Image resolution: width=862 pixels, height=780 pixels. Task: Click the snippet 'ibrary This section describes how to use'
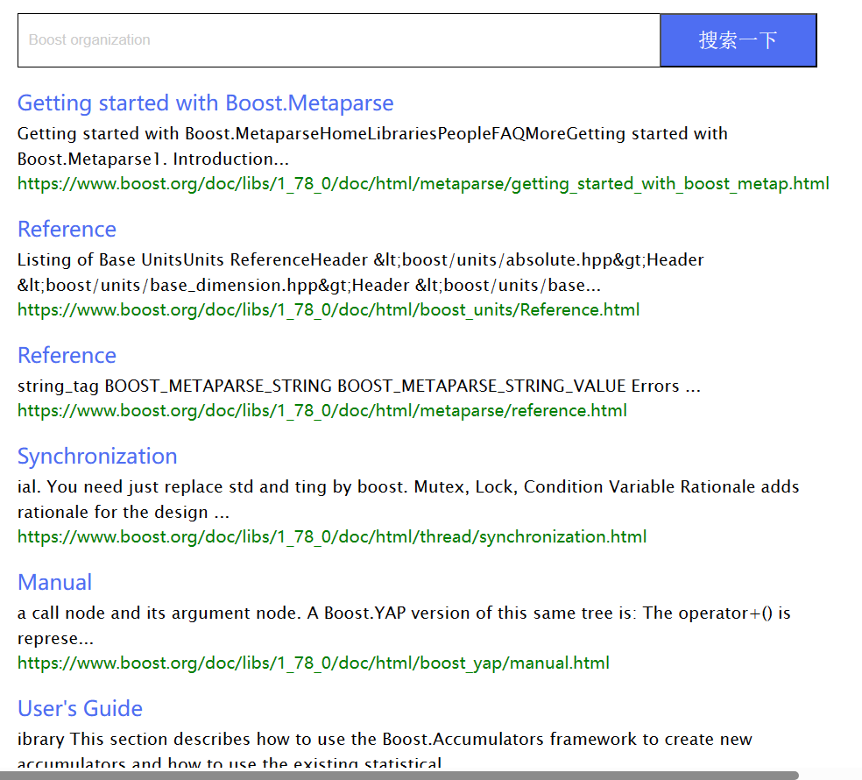click(385, 749)
